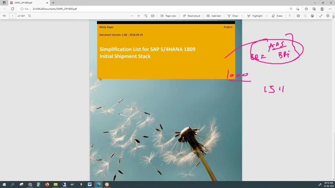Rotate the PDF page
335x188 pixels.
pyautogui.click(x=146, y=16)
